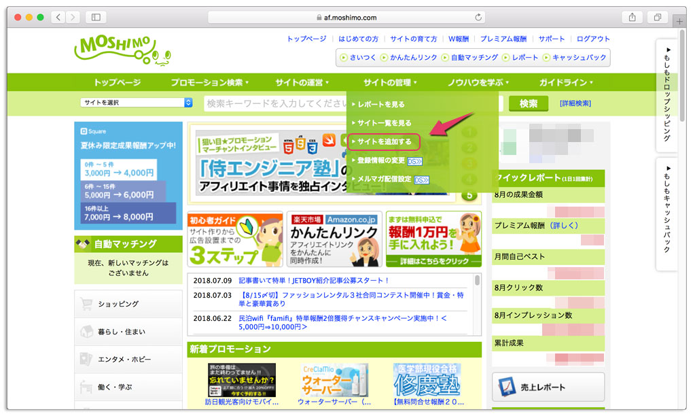693x416 pixels.
Task: Click the エンタメ・ホビー category icon
Action: [x=86, y=358]
